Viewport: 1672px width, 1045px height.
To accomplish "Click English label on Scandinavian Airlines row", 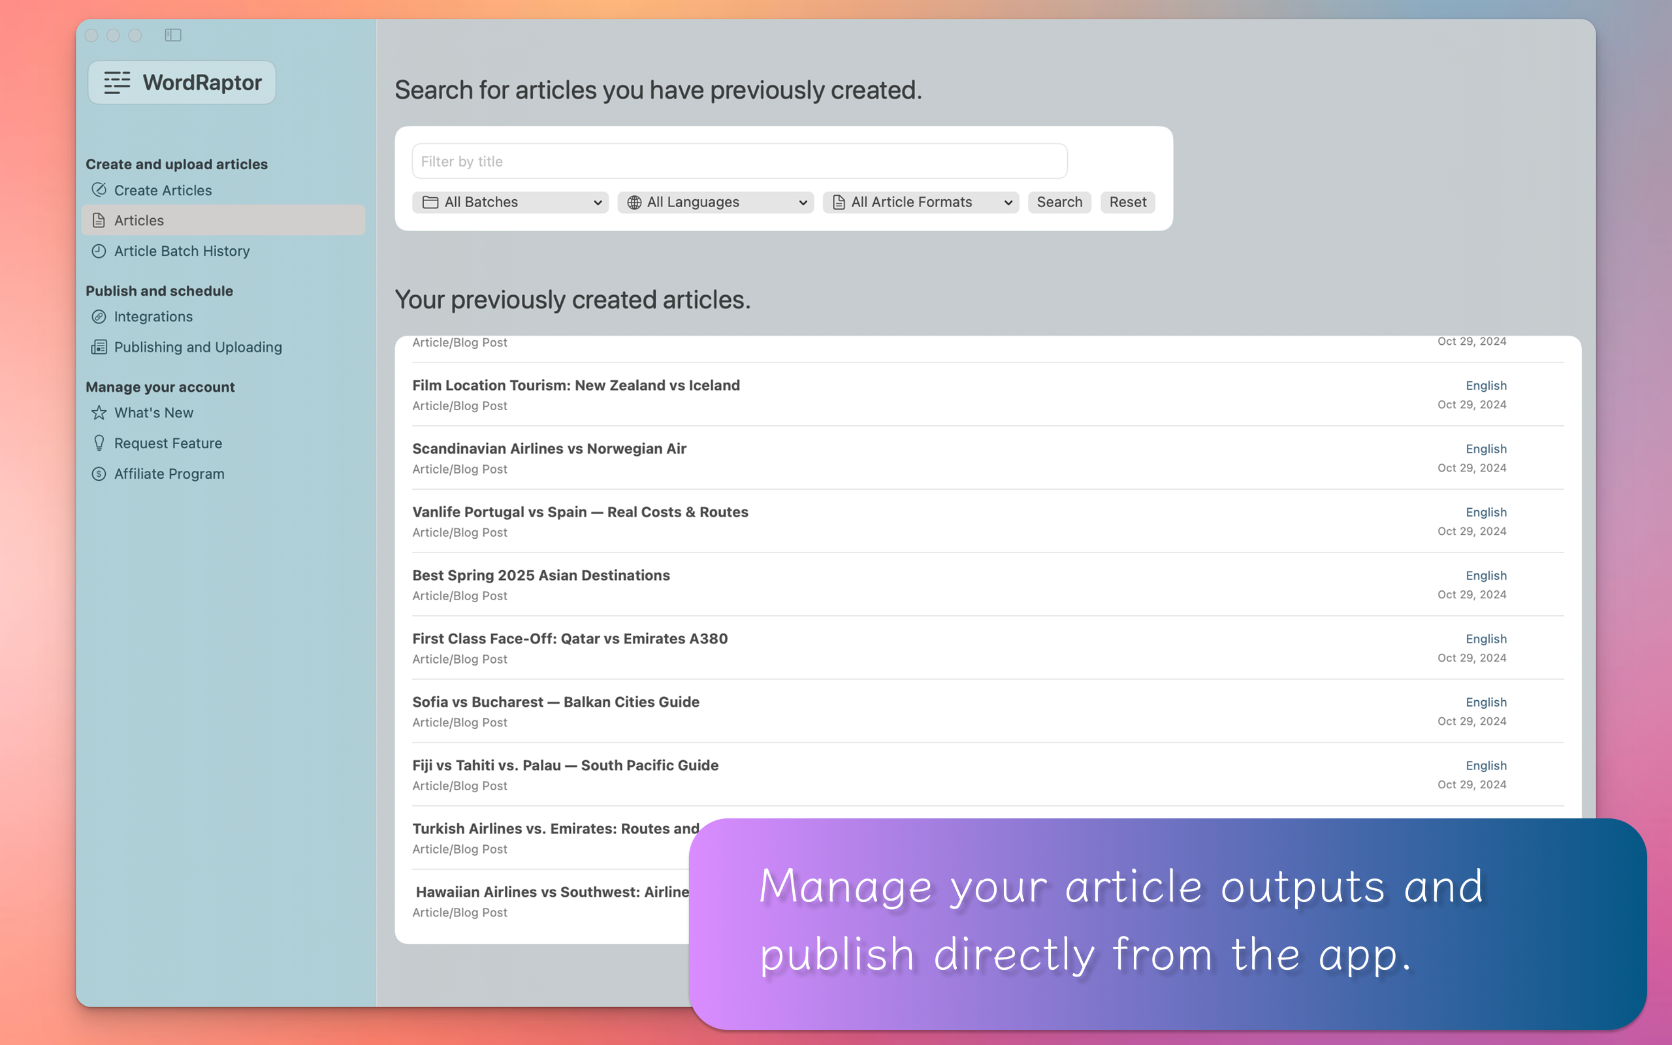I will (1485, 449).
